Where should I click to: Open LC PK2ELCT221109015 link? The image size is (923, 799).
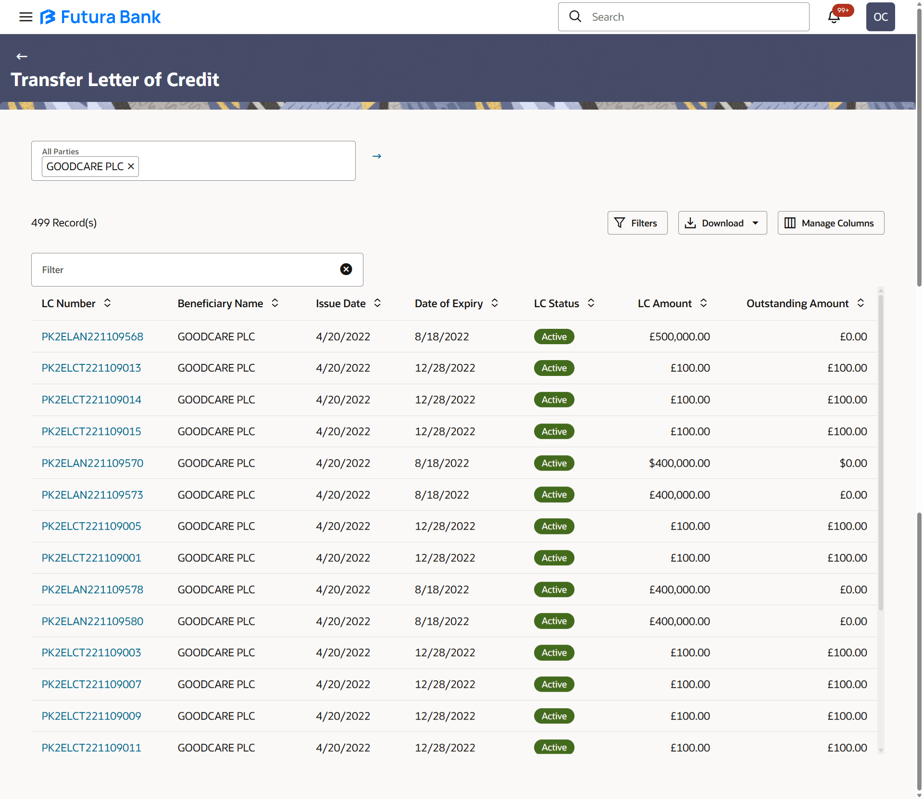pos(91,431)
